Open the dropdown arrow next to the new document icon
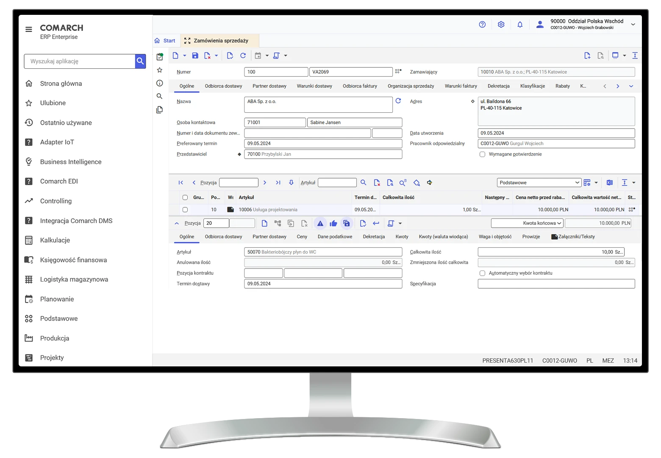This screenshot has width=661, height=458. pyautogui.click(x=184, y=56)
